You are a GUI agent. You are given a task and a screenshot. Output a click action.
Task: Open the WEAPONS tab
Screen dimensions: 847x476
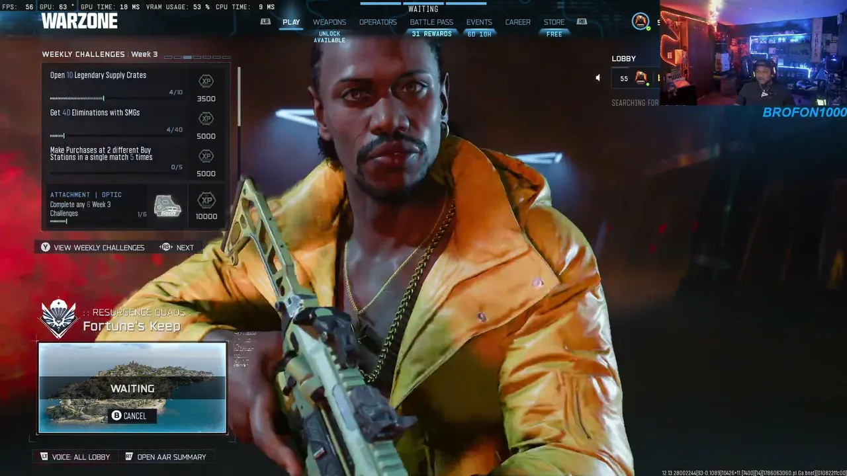point(330,22)
